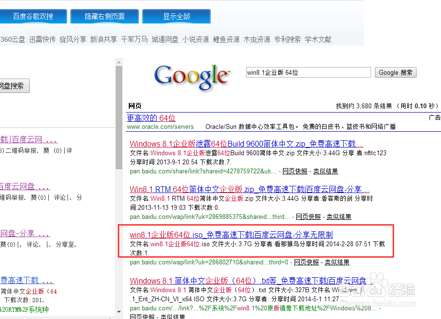
Task: Open Win8.1 RTM 64位简体中文企业版.zip result
Action: 249,189
